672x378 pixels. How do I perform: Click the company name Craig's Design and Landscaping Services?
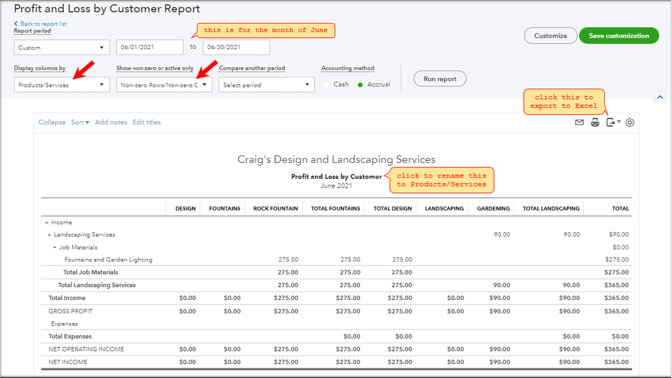click(336, 159)
